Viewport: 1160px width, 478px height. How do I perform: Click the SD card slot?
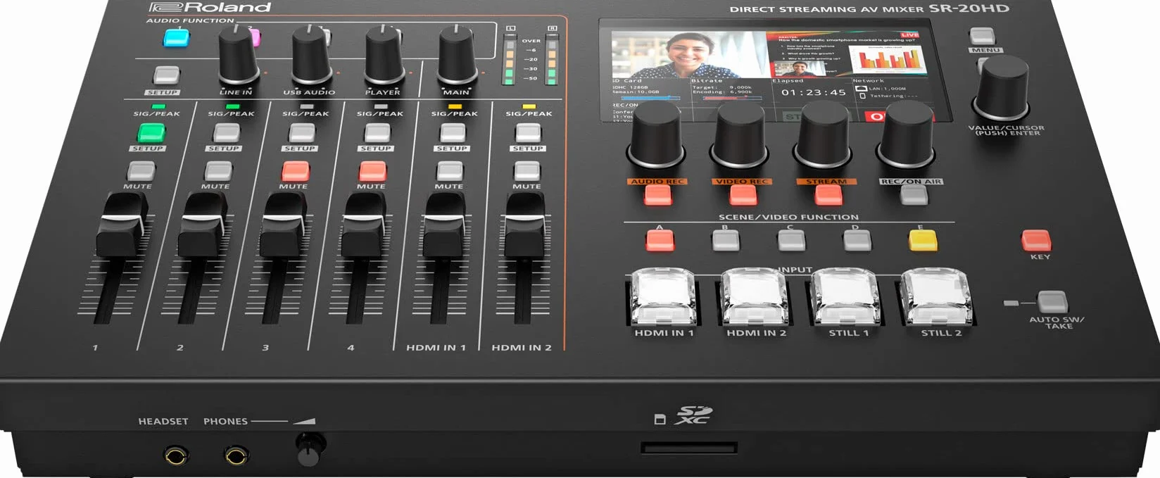coord(688,448)
